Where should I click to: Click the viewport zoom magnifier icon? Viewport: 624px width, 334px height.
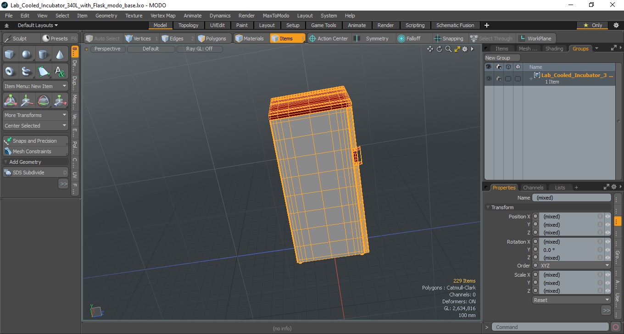point(448,49)
